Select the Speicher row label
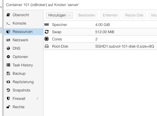157x116 pixels. point(60,25)
